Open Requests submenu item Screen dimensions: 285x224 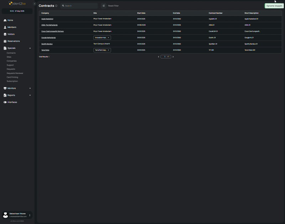point(11,69)
